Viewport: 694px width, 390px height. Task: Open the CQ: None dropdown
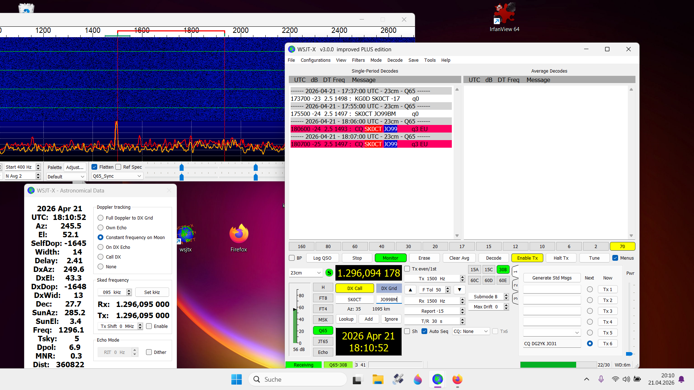click(x=471, y=331)
